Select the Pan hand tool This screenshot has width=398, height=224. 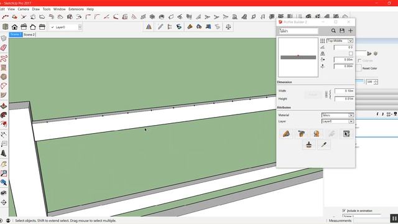[4, 164]
